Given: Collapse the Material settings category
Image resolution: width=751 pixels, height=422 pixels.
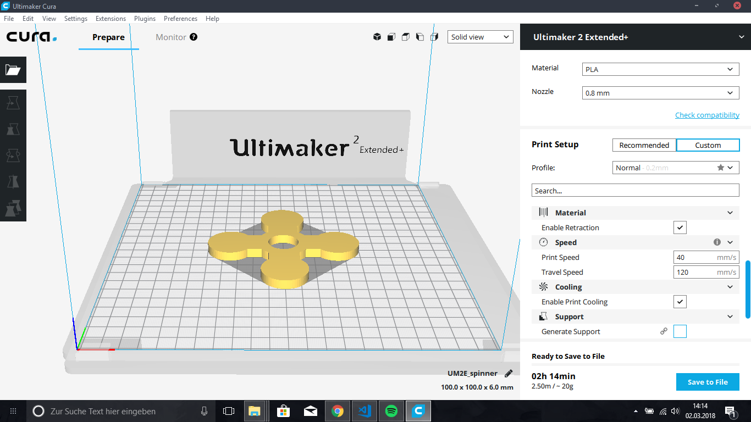Looking at the screenshot, I should (730, 213).
